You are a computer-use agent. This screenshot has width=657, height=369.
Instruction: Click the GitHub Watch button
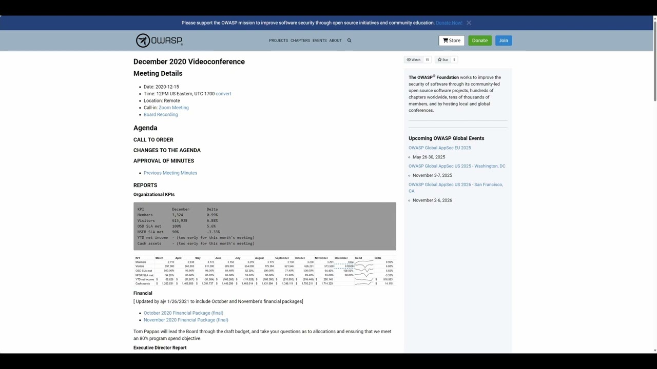tap(414, 59)
